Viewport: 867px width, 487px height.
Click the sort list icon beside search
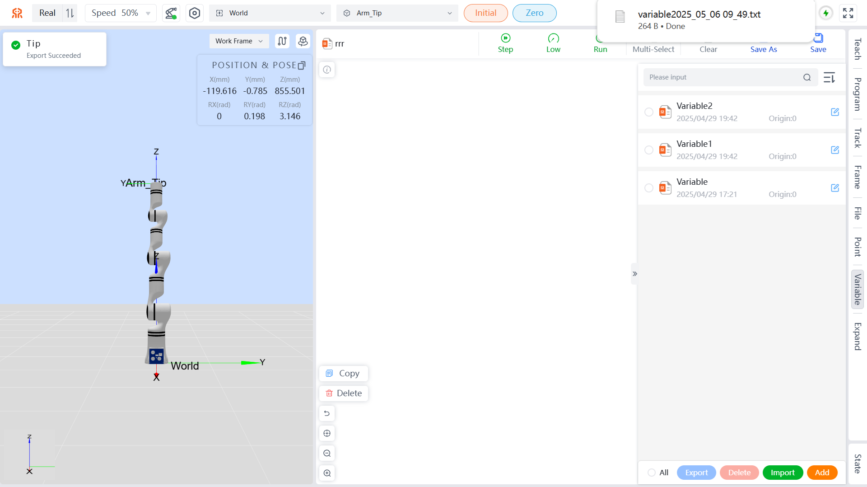tap(829, 77)
